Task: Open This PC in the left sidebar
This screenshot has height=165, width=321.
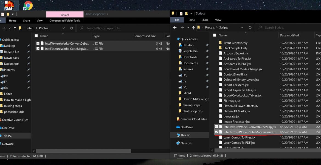Action: [186, 135]
